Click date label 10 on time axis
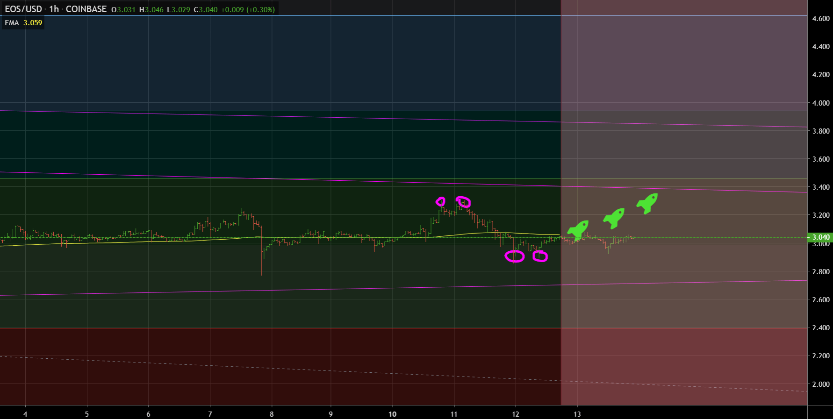Image resolution: width=833 pixels, height=419 pixels. [x=393, y=414]
